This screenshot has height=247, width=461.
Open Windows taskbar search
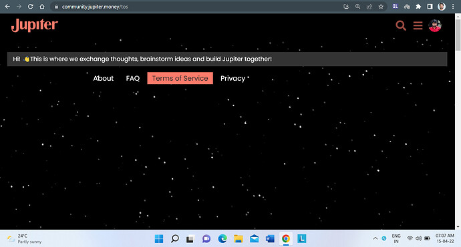point(175,239)
